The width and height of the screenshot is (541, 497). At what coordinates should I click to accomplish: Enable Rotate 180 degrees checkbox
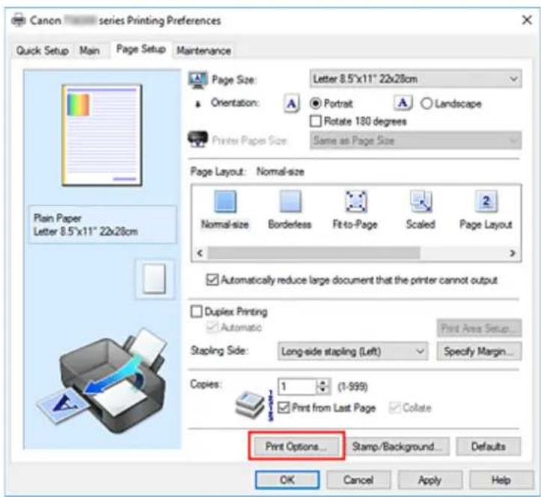316,121
